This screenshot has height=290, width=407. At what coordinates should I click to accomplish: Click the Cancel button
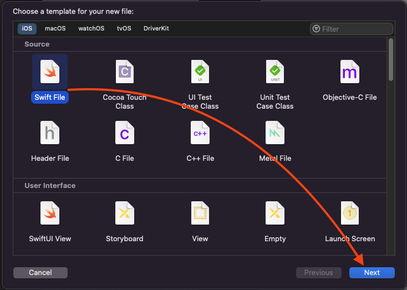[x=40, y=273]
